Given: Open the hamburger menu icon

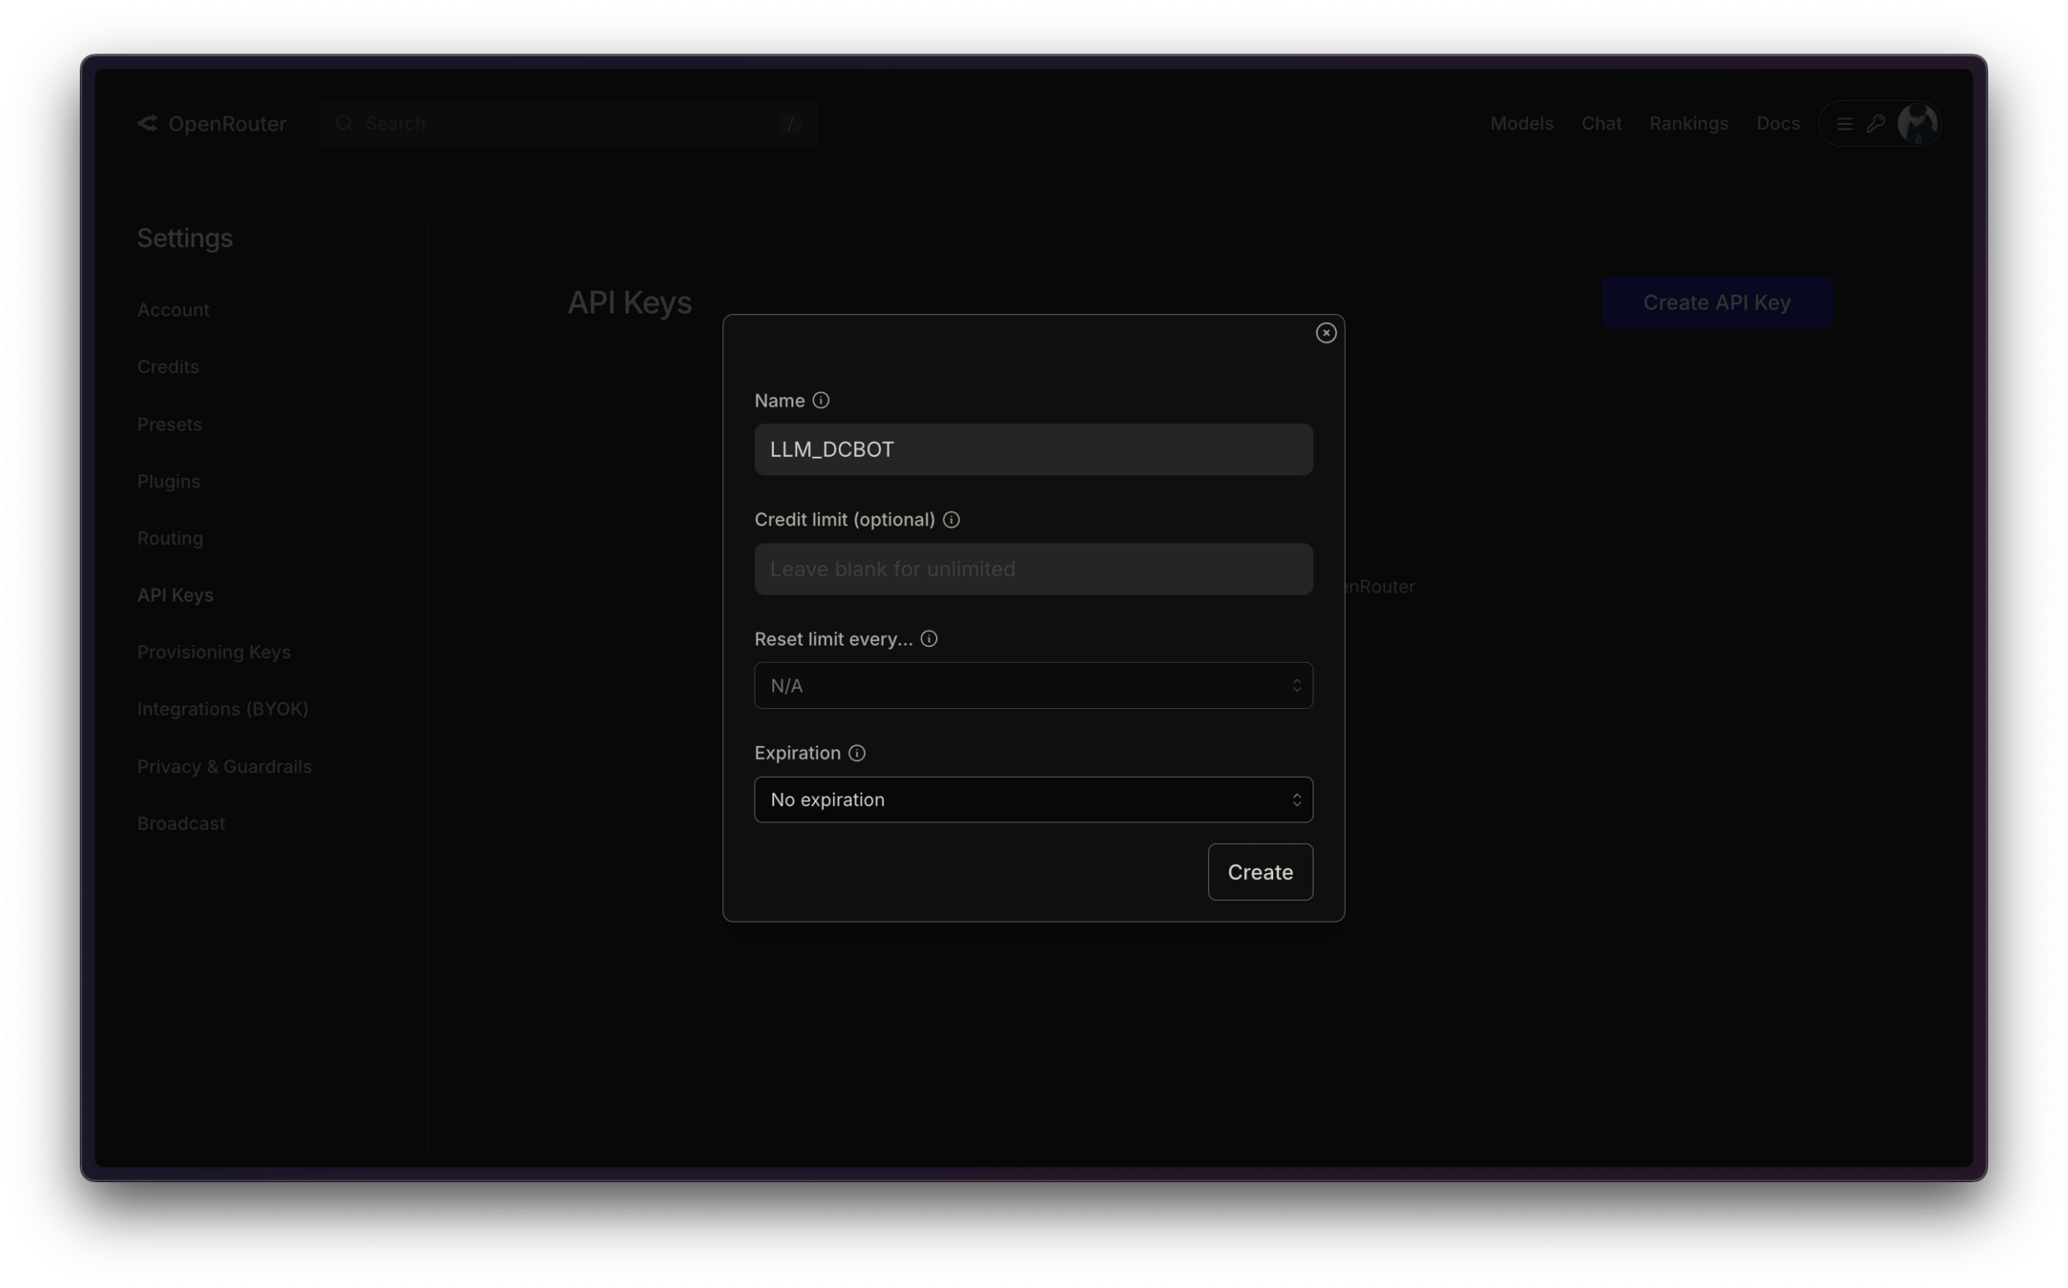Looking at the screenshot, I should [1845, 124].
